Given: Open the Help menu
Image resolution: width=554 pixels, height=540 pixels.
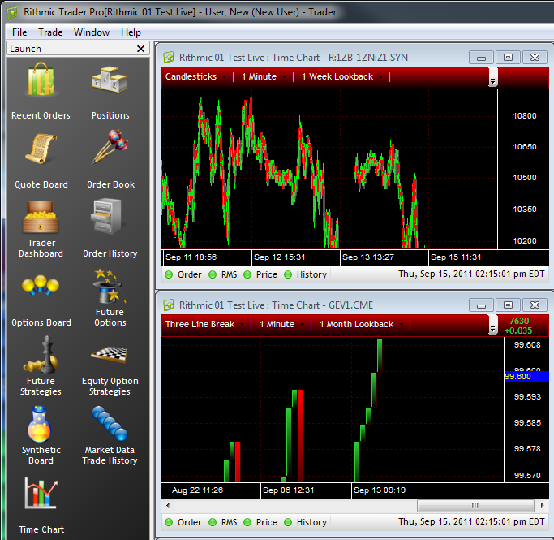Looking at the screenshot, I should pyautogui.click(x=131, y=32).
